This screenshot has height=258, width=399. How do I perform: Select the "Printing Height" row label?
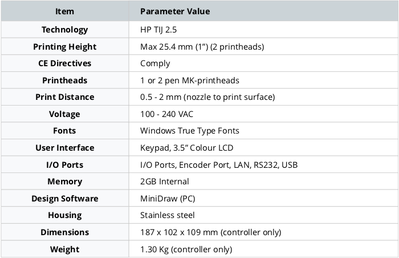pyautogui.click(x=64, y=47)
